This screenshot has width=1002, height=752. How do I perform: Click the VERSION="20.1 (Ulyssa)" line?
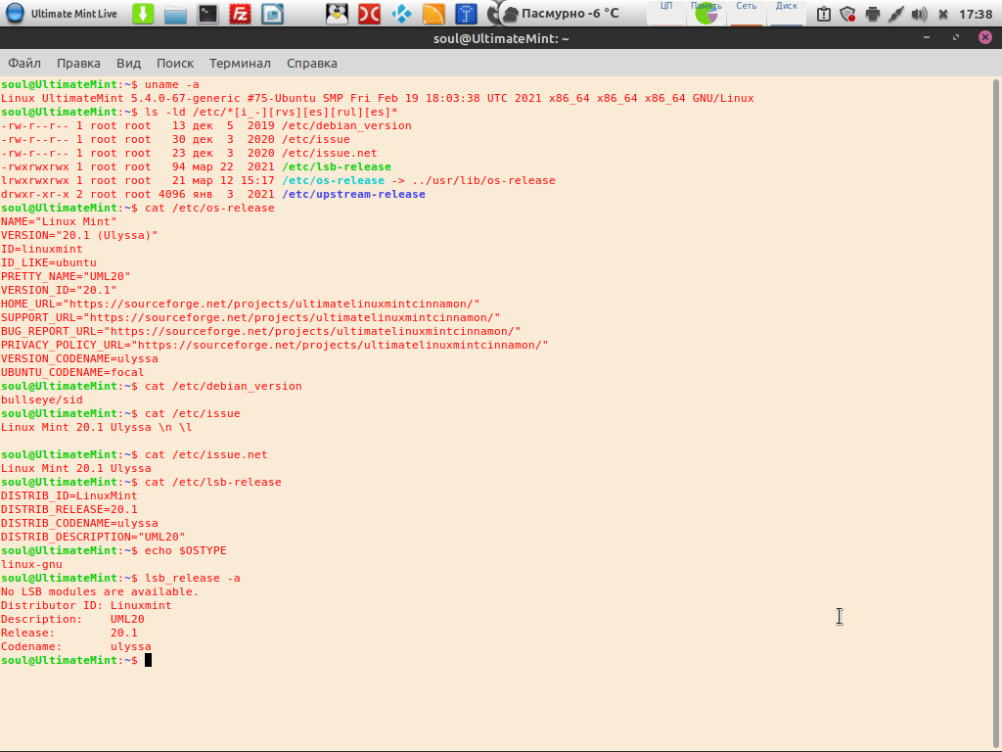(x=79, y=235)
